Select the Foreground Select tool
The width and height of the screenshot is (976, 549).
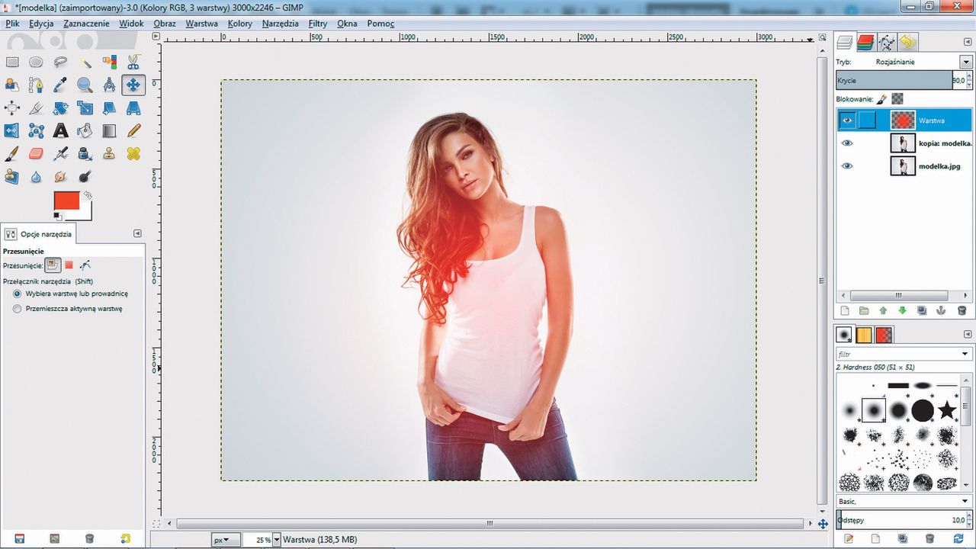(x=11, y=85)
